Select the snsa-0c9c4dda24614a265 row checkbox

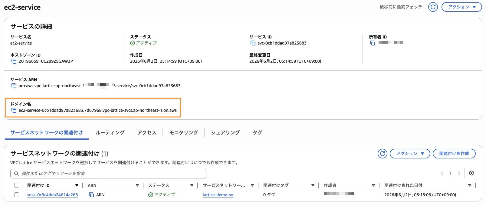tap(17, 195)
